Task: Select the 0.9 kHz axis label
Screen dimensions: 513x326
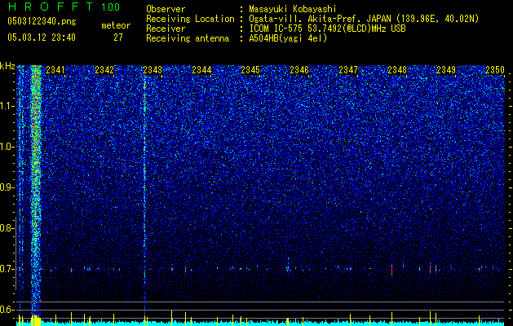Action: click(7, 187)
